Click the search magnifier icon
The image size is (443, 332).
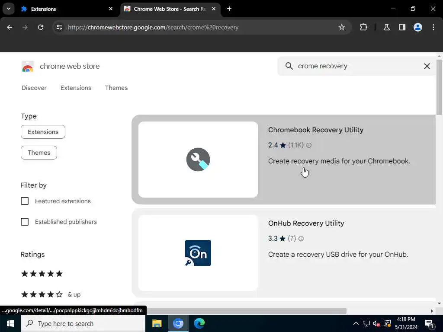289,66
